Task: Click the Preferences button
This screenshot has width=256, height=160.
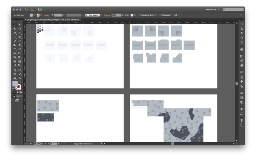Action: point(165,15)
